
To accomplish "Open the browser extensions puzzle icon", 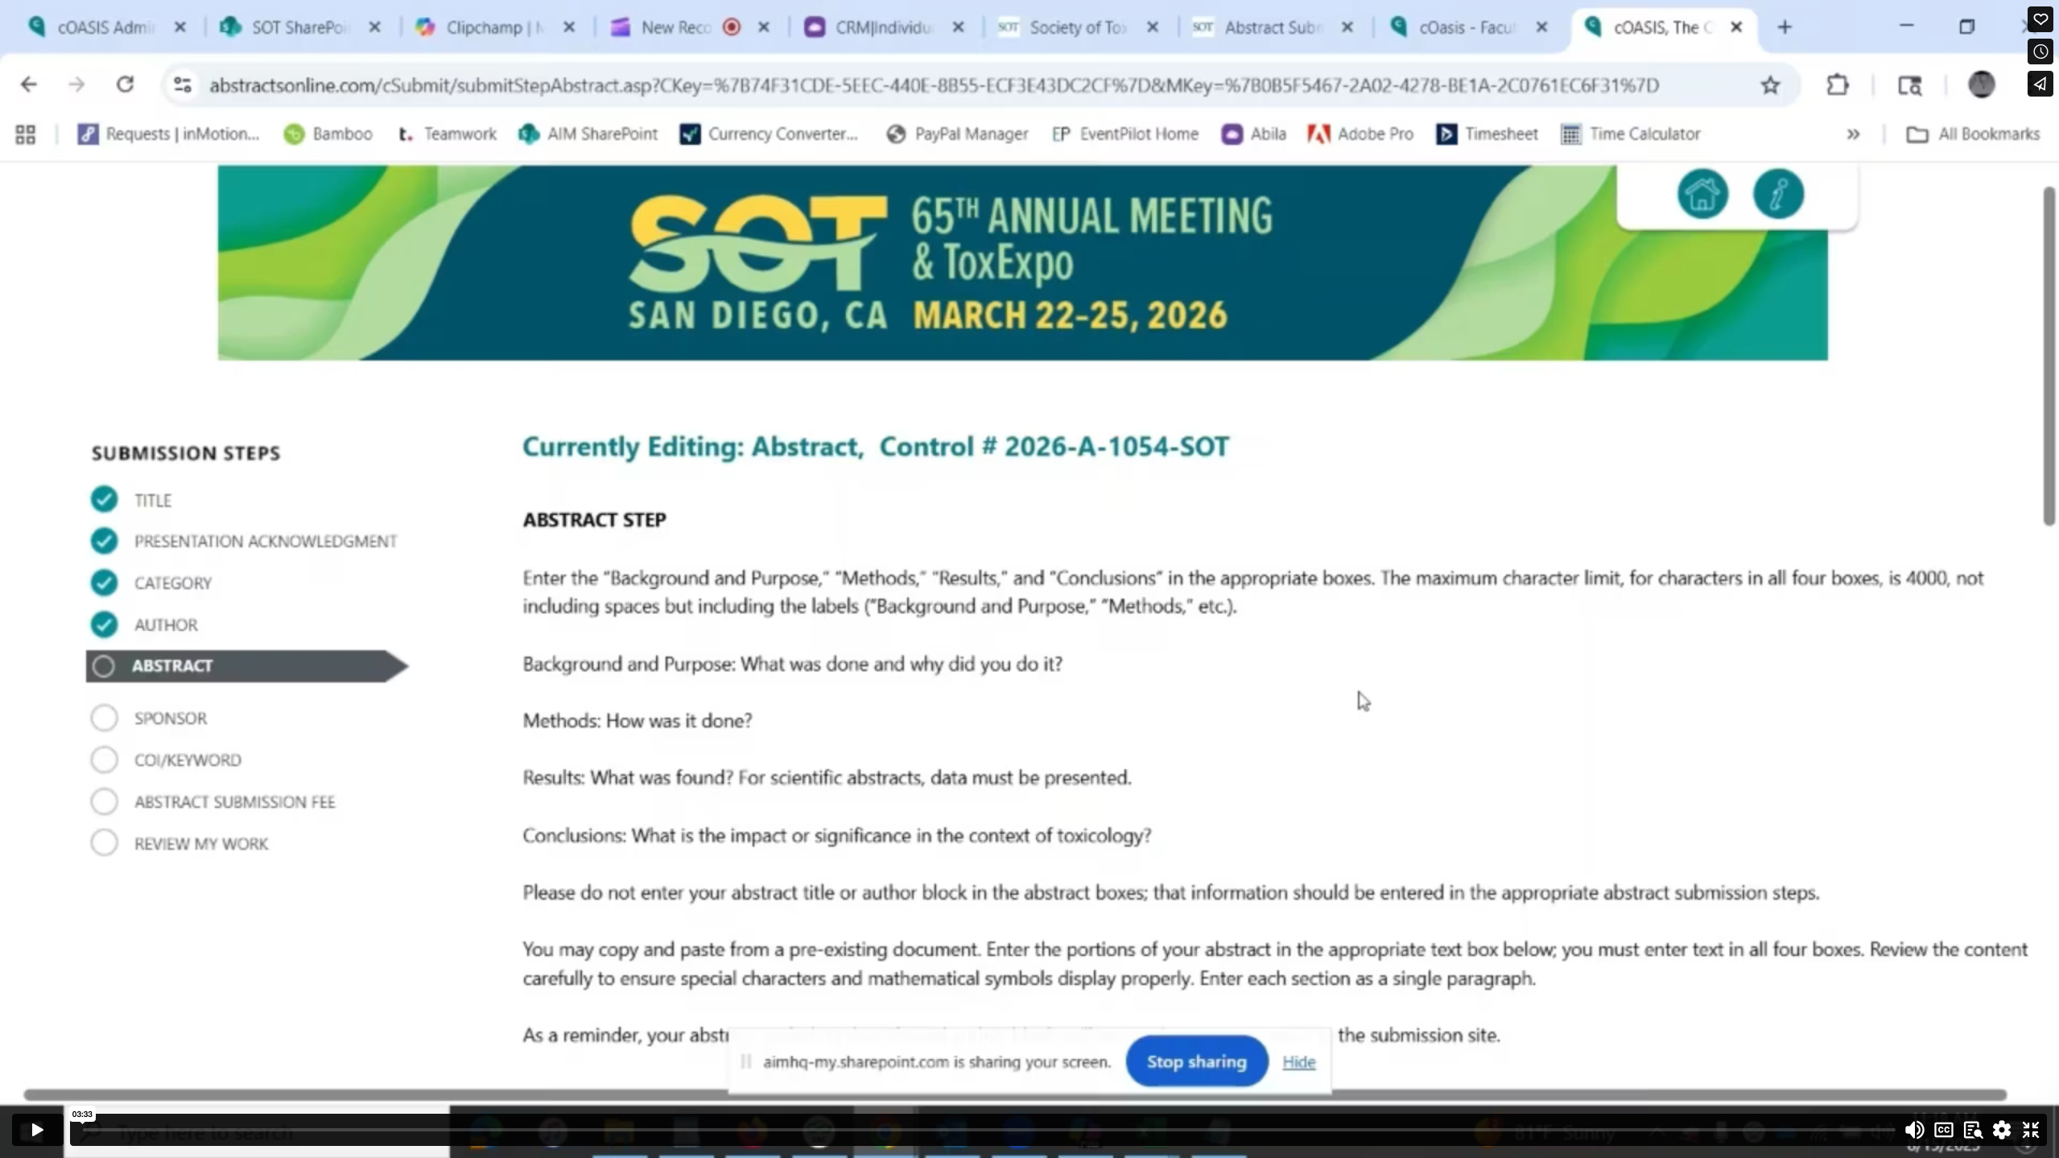I will pos(1837,84).
